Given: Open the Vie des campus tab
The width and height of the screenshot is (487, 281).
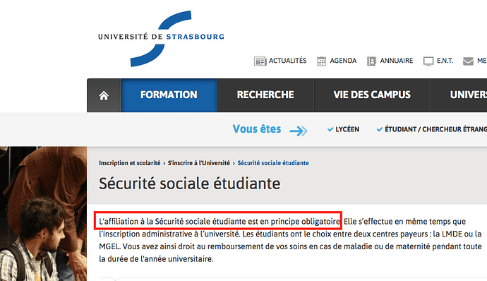Looking at the screenshot, I should pos(372,95).
